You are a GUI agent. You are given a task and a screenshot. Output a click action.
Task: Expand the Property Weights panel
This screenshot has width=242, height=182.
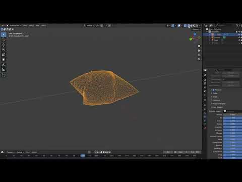point(218,104)
